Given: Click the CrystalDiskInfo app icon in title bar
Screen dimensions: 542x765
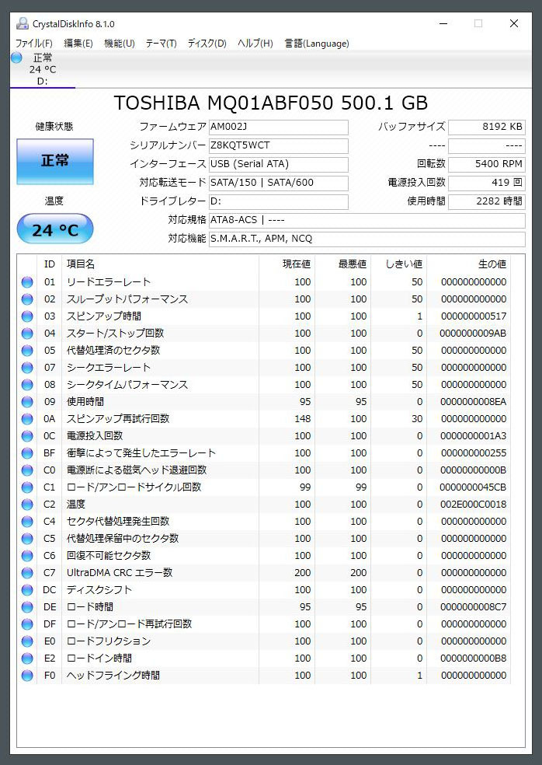Looking at the screenshot, I should tap(22, 23).
